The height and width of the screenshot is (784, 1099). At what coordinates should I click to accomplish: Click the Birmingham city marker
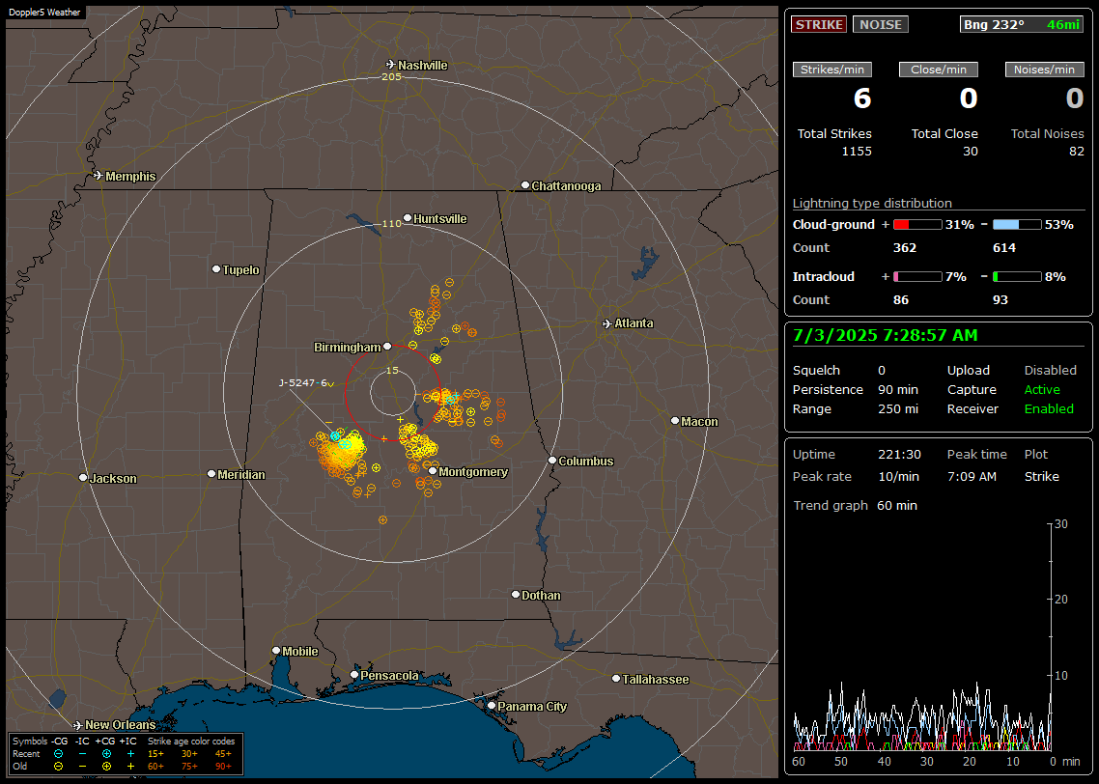click(387, 346)
